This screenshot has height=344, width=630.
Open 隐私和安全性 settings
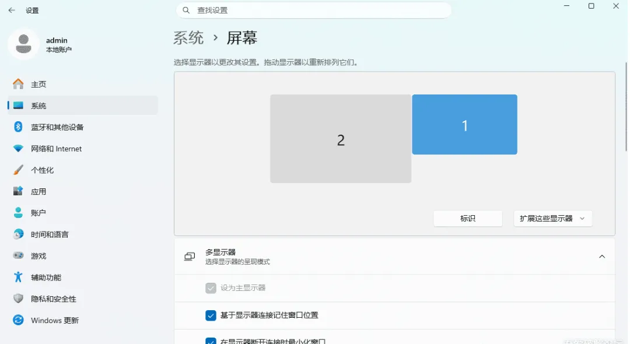83,299
